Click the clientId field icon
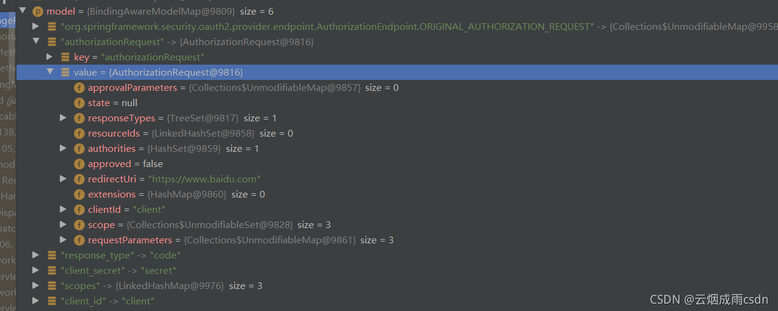Screen dimensions: 778x311 tap(79, 210)
